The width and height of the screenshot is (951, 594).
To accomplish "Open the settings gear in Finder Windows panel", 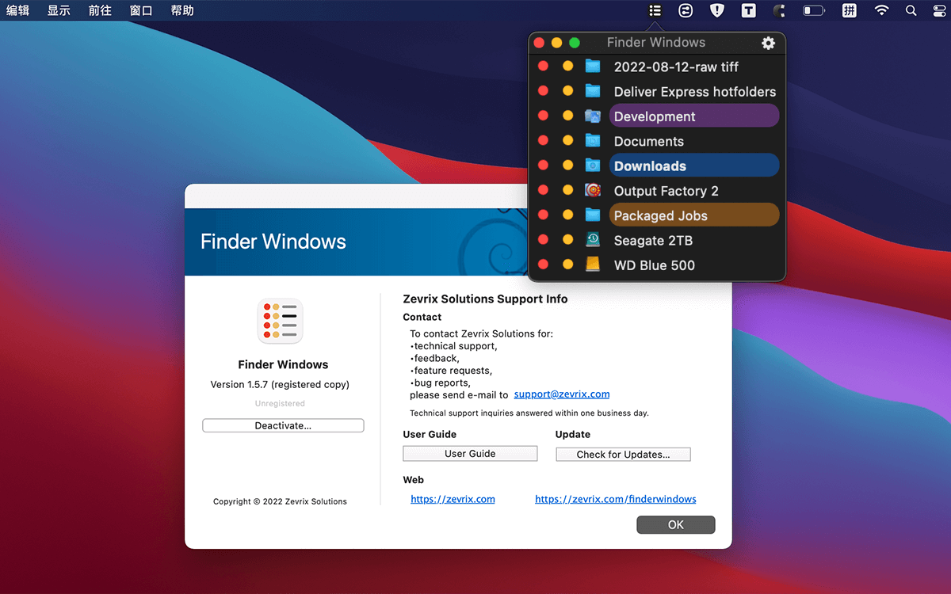I will (x=768, y=43).
